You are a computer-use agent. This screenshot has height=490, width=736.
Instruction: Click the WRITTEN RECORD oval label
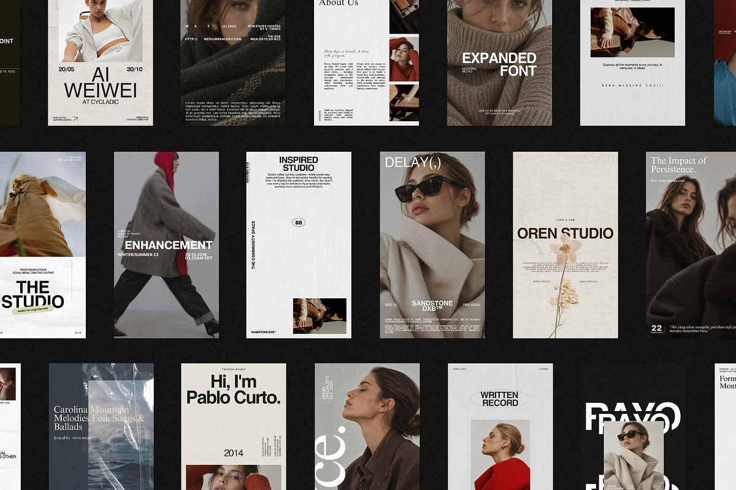[x=499, y=399]
